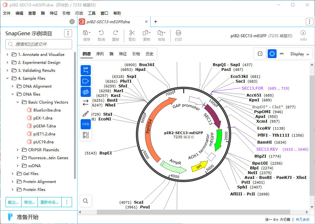Viewport: 315px width, 224px height.
Task: Click the magnifier search icon on map
Action: coord(85,201)
